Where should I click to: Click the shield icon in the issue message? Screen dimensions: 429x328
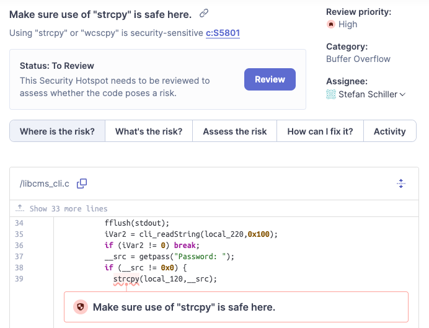click(81, 307)
